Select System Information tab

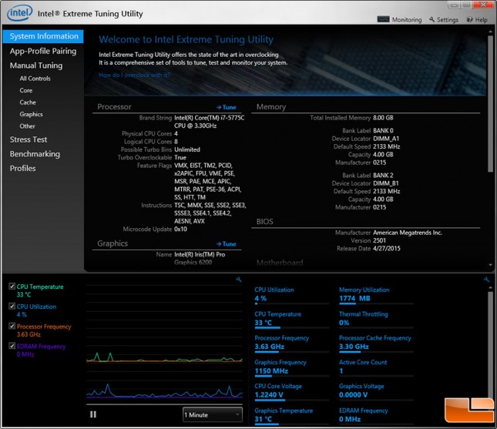tap(43, 36)
